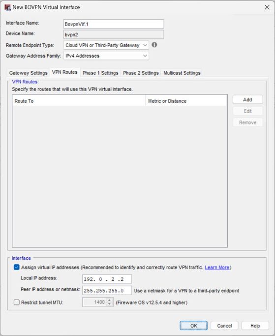The width and height of the screenshot is (275, 336).
Task: Enable Restrict tunnel MTU checkbox
Action: click(x=17, y=303)
